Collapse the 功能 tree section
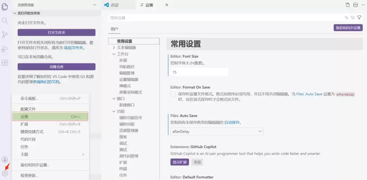 click(x=114, y=112)
